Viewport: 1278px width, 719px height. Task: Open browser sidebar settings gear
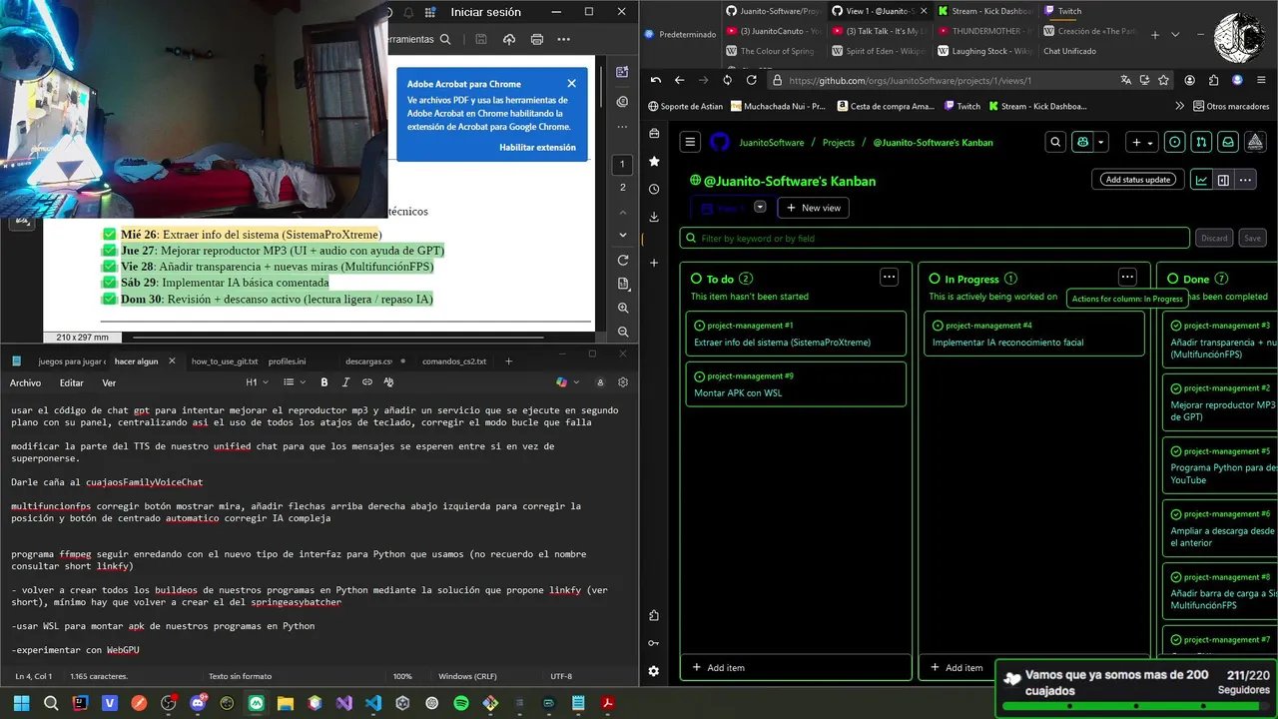pos(653,671)
